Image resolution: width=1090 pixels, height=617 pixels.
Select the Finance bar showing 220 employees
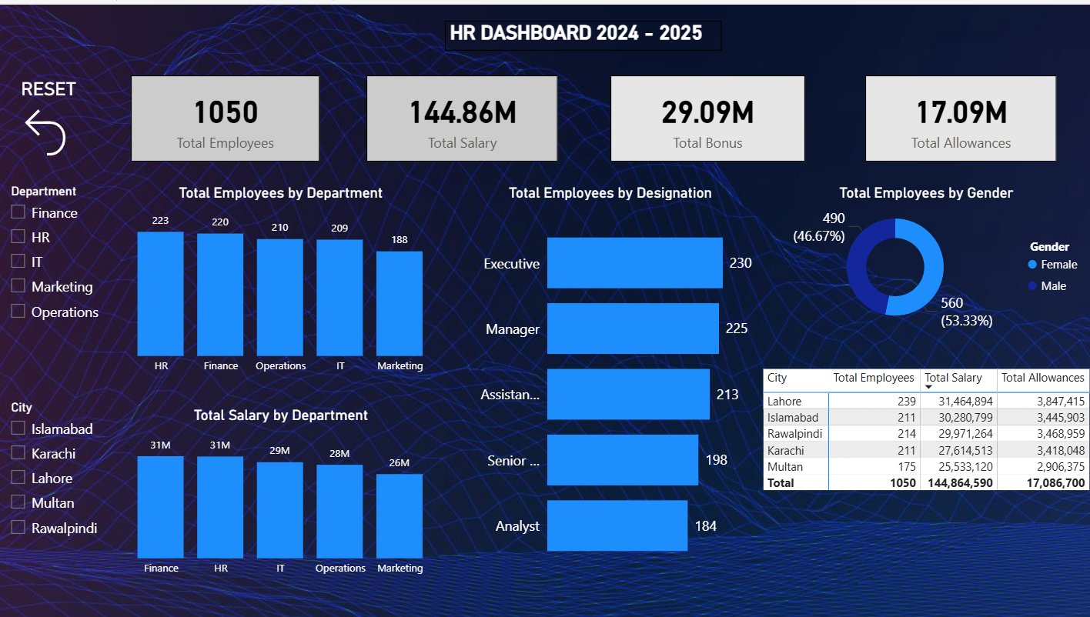click(220, 295)
